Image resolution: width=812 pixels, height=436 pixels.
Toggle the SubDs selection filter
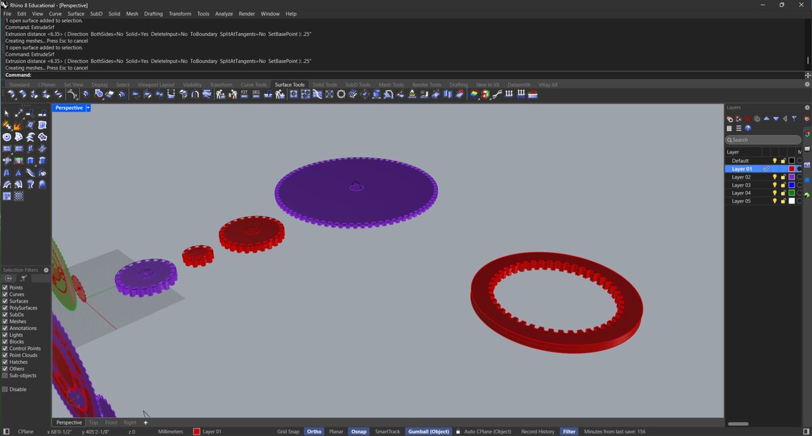pos(5,314)
